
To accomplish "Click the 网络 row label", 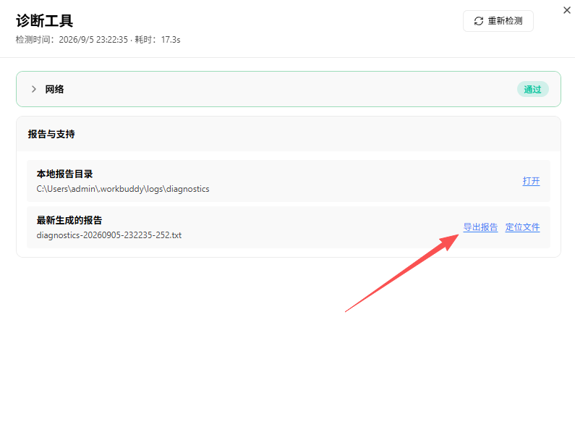I will pyautogui.click(x=54, y=89).
